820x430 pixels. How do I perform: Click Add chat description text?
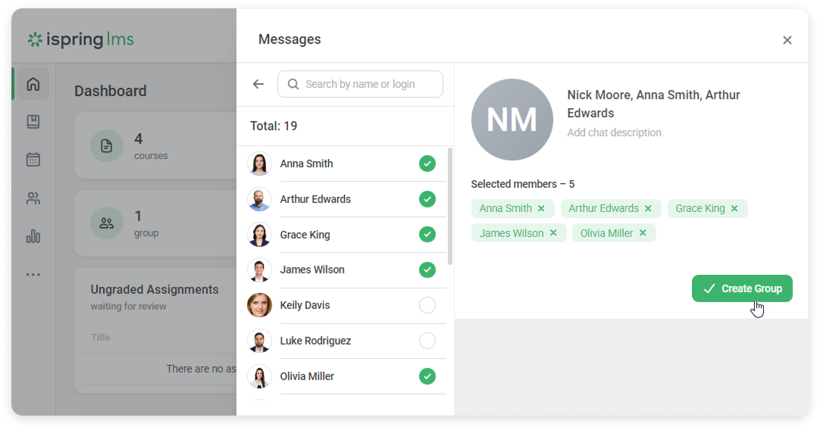(614, 132)
